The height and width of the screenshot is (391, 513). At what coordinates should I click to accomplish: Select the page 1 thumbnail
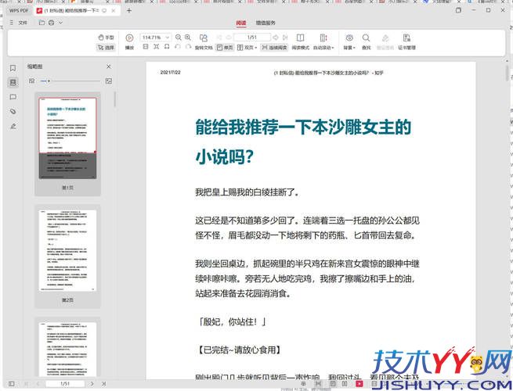[67, 138]
